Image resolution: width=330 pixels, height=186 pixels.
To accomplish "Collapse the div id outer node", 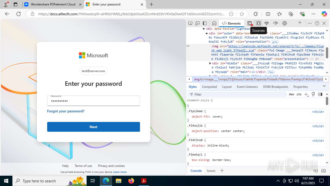I will (207, 33).
